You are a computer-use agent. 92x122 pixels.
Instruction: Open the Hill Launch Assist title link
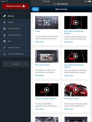pyautogui.click(x=72, y=99)
